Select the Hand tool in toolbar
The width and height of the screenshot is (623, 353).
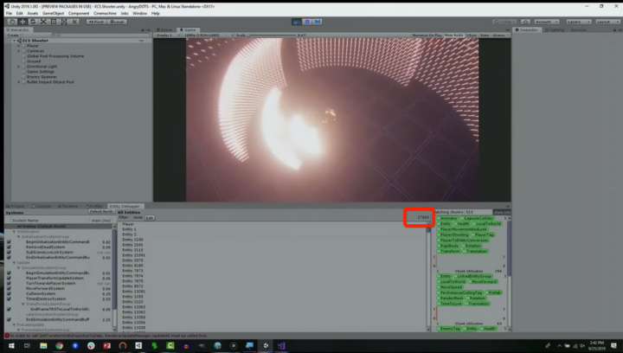tap(12, 22)
